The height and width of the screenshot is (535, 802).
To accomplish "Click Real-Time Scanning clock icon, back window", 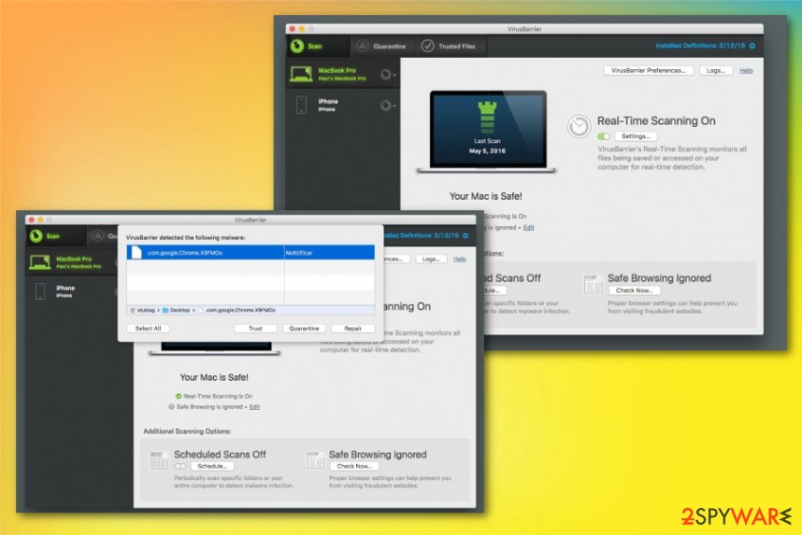I will [x=579, y=126].
